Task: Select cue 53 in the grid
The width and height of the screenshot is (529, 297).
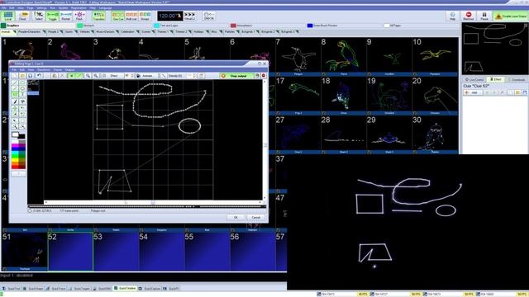Action: [116, 251]
